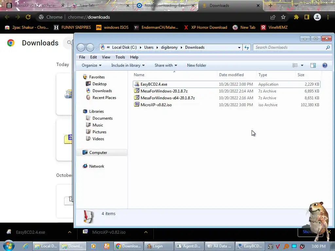Reload the Chrome downloads page

(28, 17)
